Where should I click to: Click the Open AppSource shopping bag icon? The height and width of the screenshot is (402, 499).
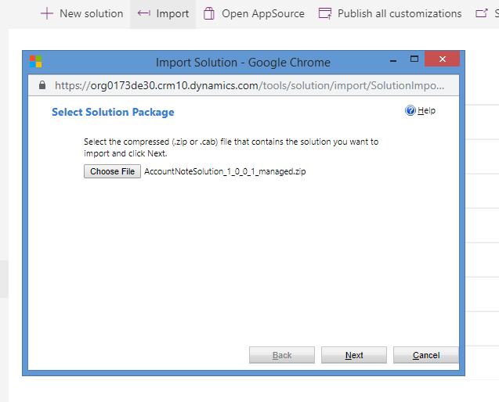pyautogui.click(x=208, y=13)
